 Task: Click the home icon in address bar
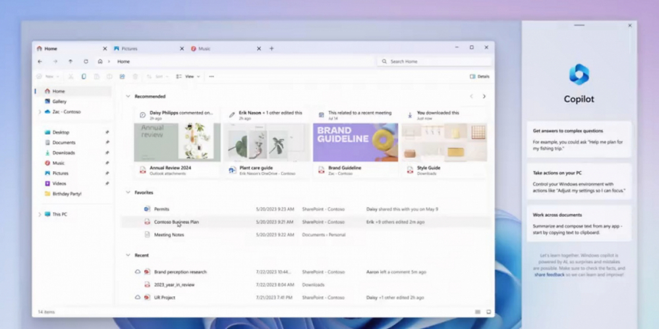point(100,61)
